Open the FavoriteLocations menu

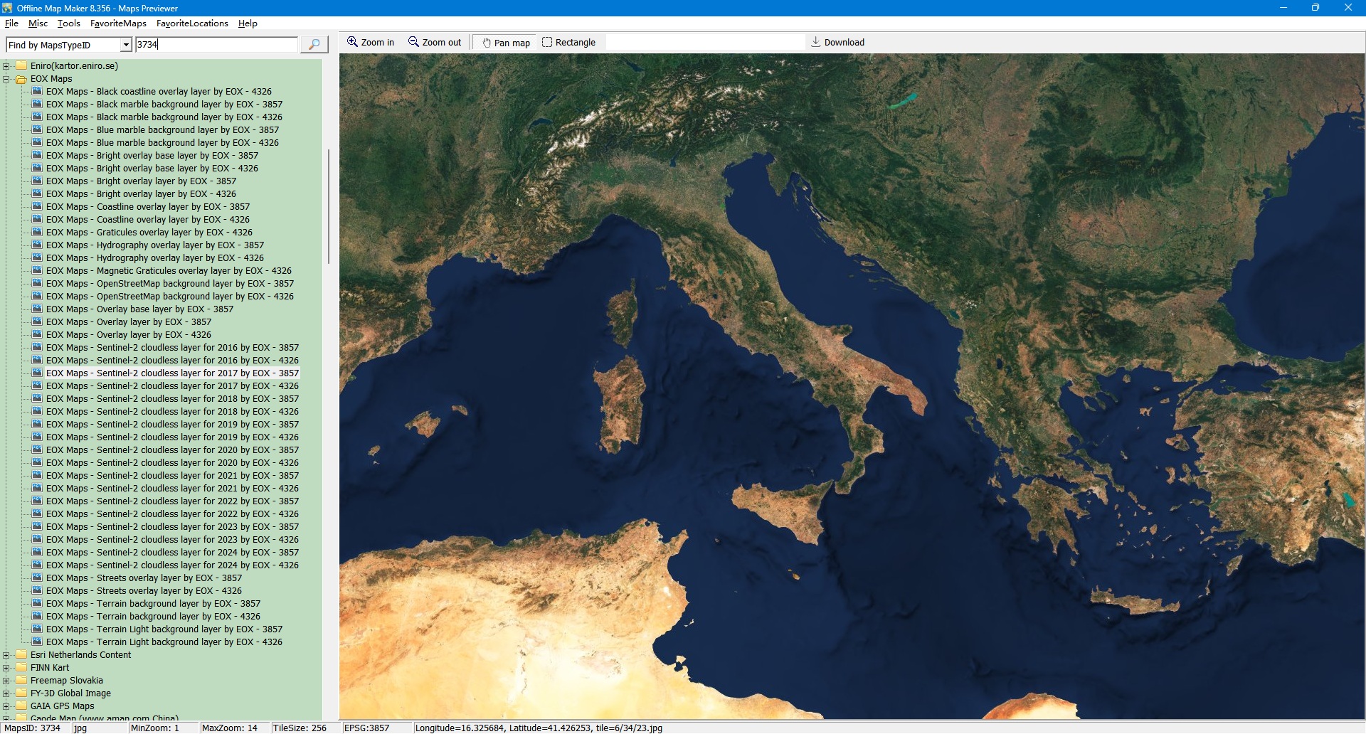192,23
